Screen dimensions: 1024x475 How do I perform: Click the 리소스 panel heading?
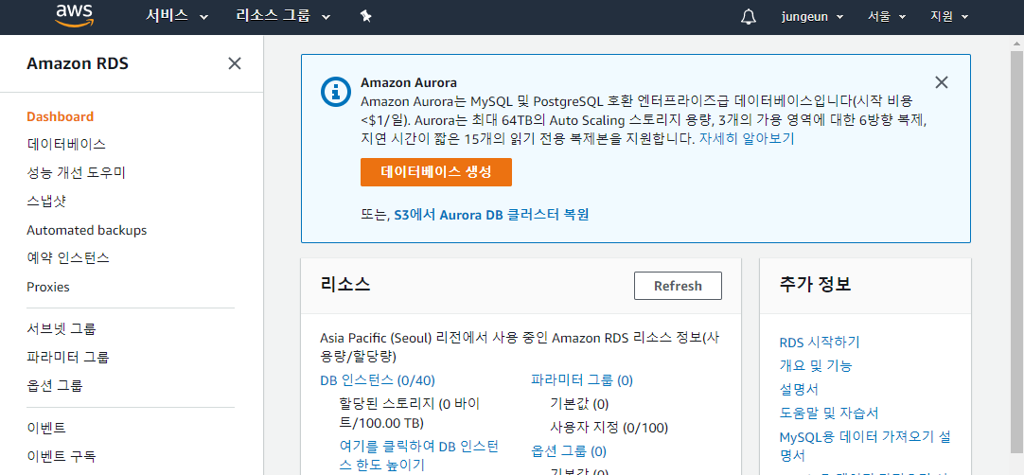click(x=345, y=284)
